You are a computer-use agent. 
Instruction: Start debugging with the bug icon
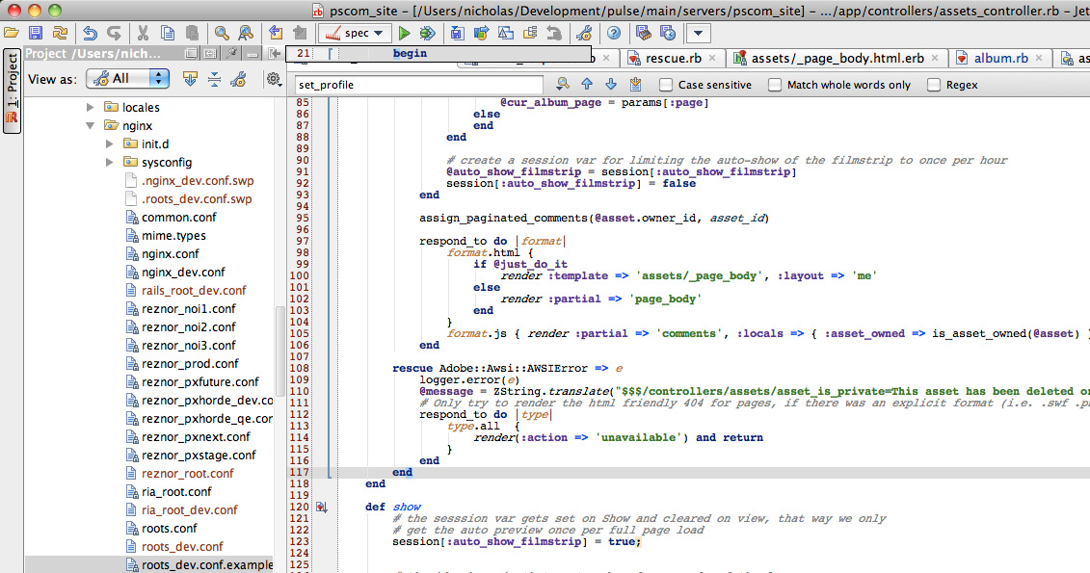click(427, 33)
